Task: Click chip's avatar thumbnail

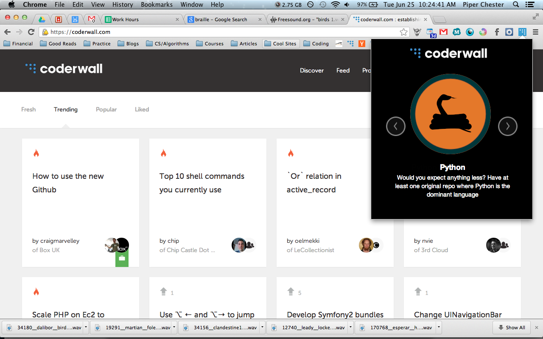Action: [239, 245]
